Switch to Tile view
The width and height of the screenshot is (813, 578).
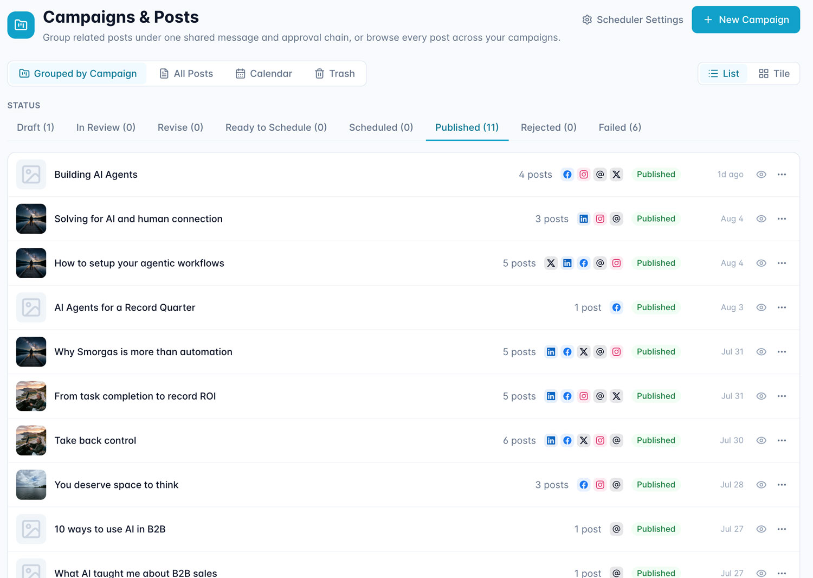point(774,74)
